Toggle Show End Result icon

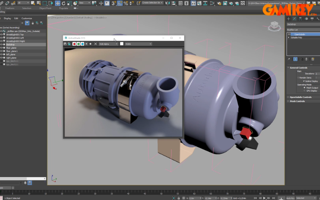click(x=295, y=59)
